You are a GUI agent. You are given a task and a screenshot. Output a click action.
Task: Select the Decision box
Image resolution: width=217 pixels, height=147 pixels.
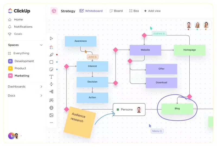pos(92,82)
